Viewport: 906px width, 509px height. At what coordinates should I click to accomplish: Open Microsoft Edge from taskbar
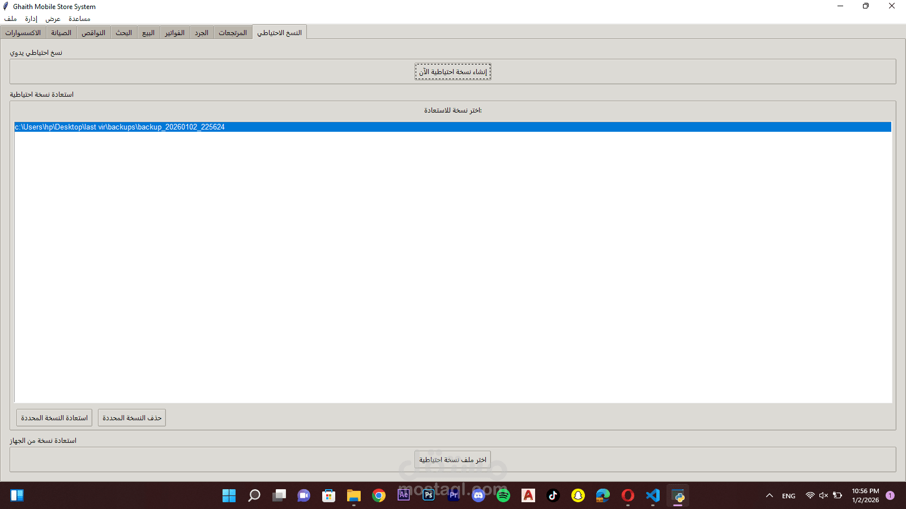pos(603,496)
